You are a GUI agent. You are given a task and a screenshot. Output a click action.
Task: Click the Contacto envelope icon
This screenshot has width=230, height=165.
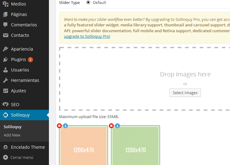pos(6,35)
